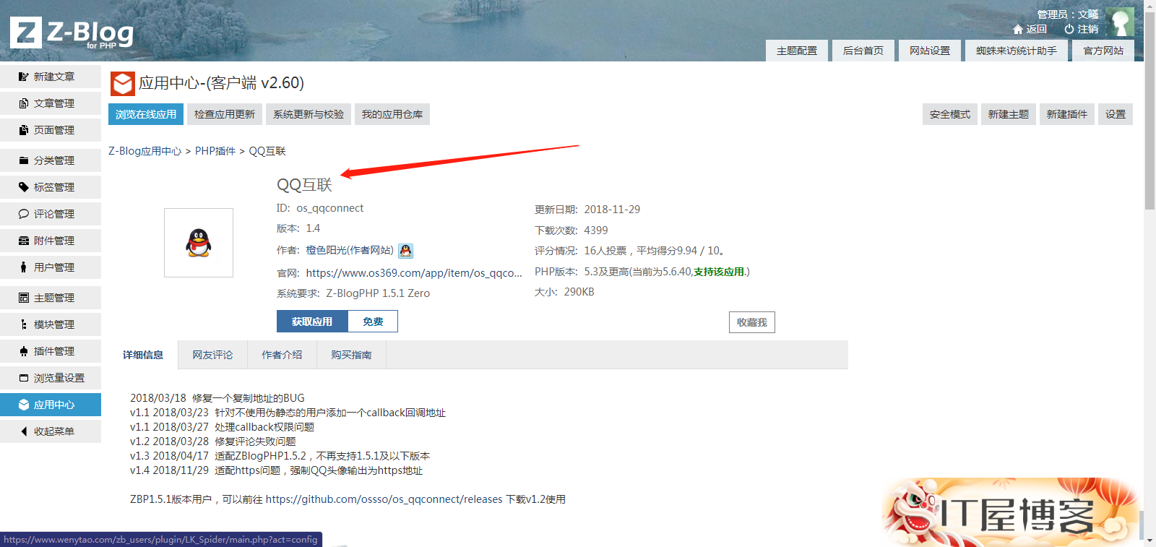Image resolution: width=1156 pixels, height=547 pixels.
Task: Click the 安全模式 button
Action: coord(950,114)
